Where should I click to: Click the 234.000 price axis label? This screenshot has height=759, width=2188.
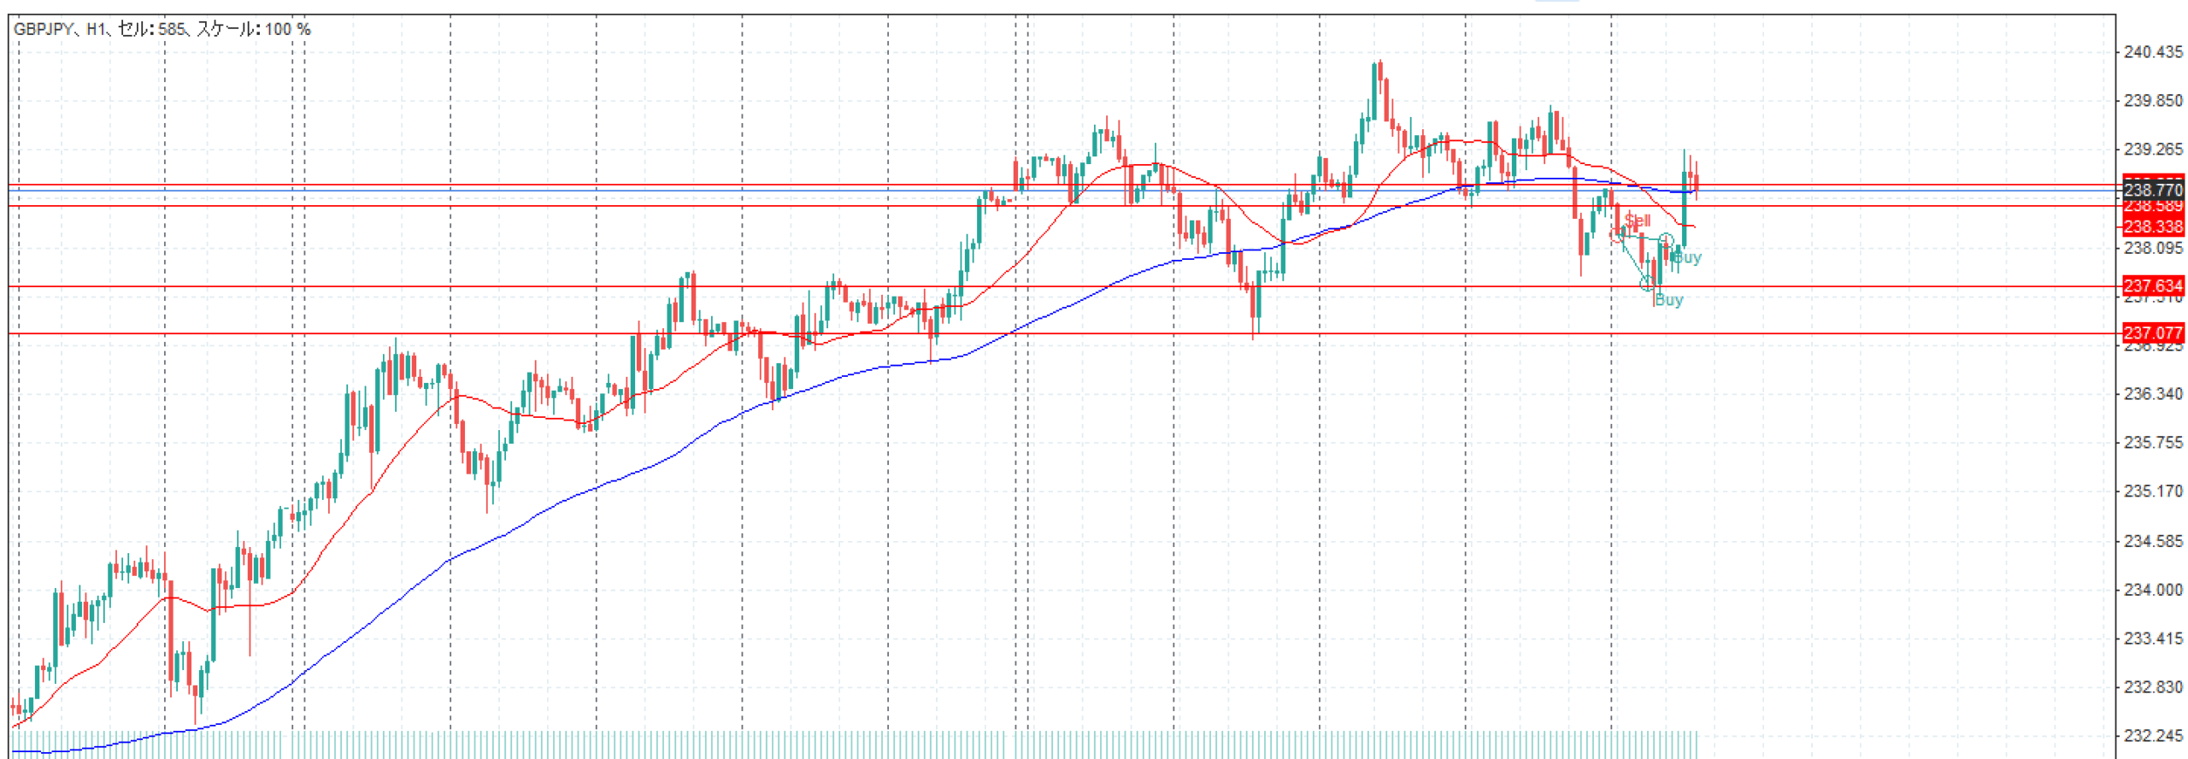[2152, 590]
